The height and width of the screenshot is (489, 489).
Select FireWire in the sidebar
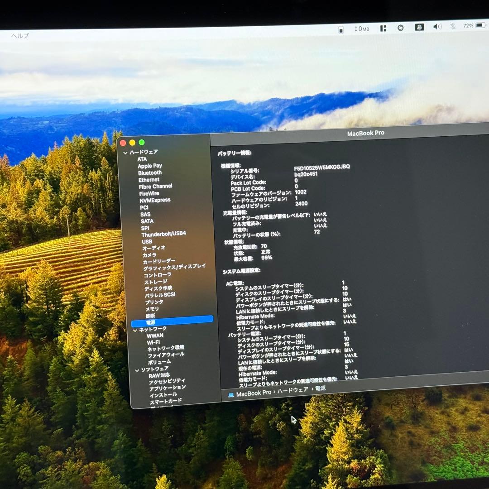coord(149,193)
